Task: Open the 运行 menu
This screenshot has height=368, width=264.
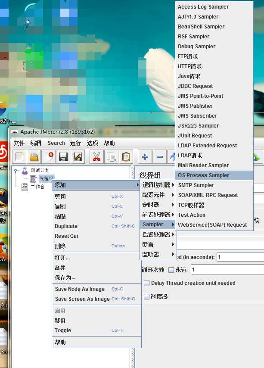Action: [75, 143]
